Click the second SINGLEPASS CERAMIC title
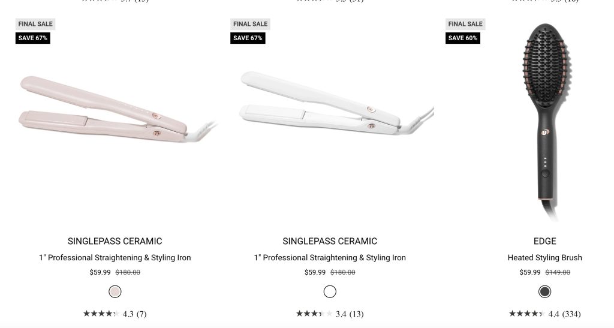Image resolution: width=614 pixels, height=328 pixels. point(330,241)
